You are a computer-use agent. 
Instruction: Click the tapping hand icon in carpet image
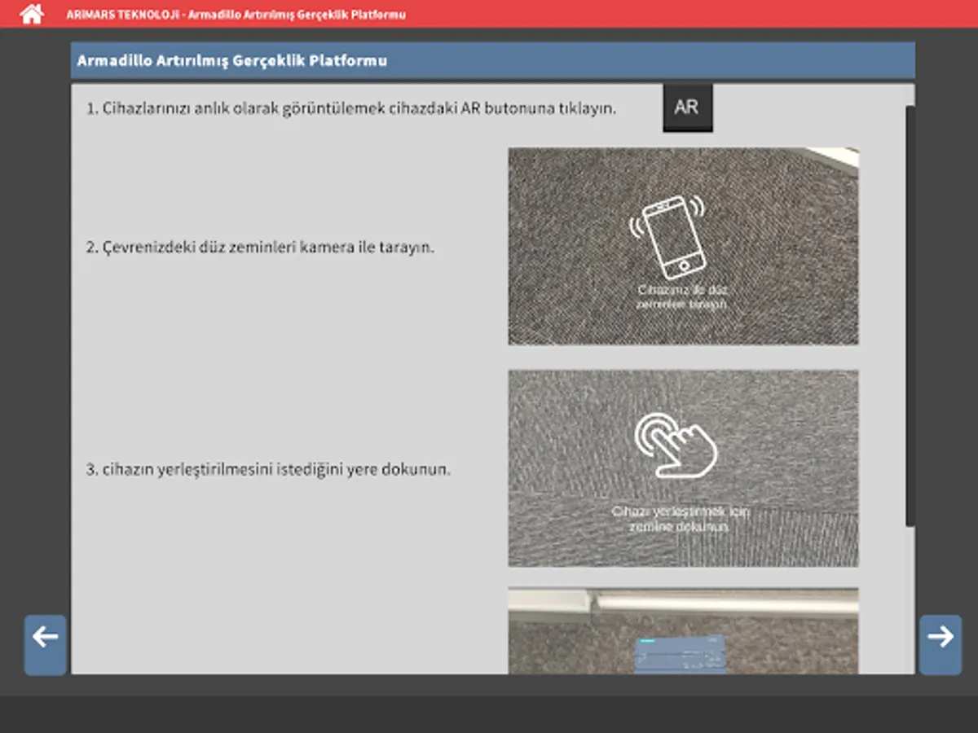click(x=677, y=444)
